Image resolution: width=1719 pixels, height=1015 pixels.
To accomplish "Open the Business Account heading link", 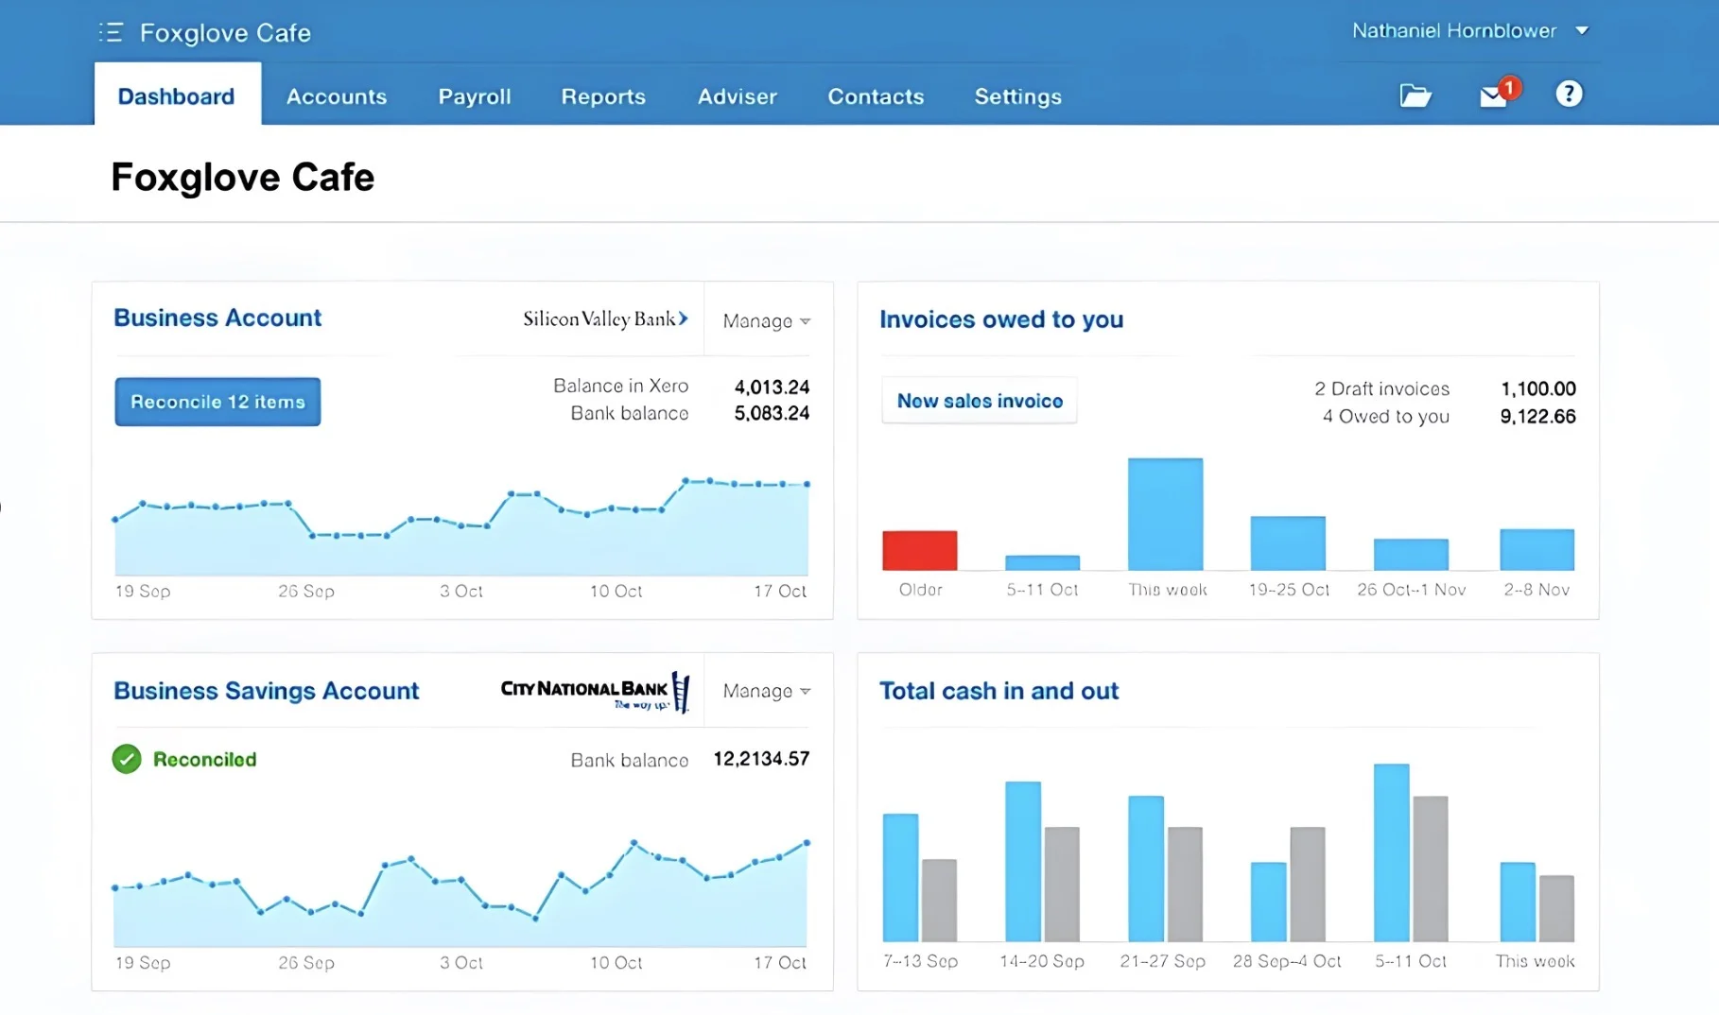I will click(x=217, y=318).
